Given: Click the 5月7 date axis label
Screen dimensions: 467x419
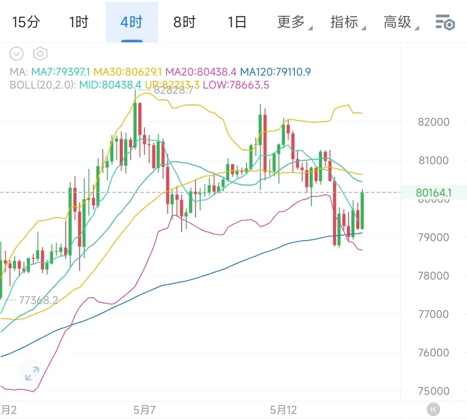Looking at the screenshot, I should coord(144,410).
